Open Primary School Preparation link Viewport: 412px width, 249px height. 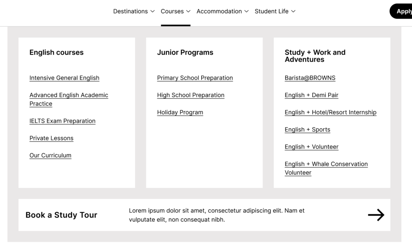(x=195, y=78)
